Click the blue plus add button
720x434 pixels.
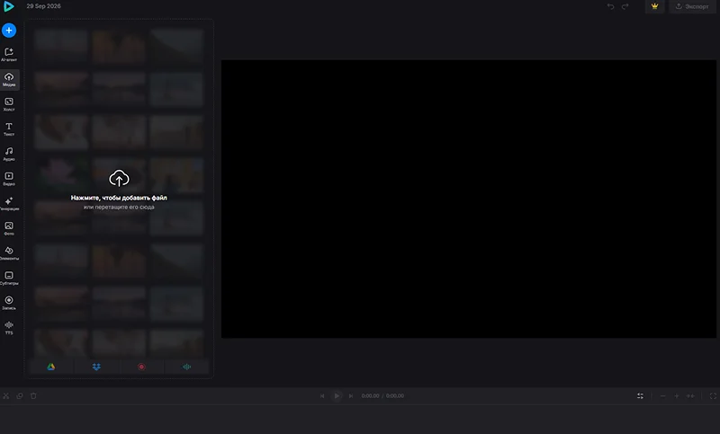9,31
